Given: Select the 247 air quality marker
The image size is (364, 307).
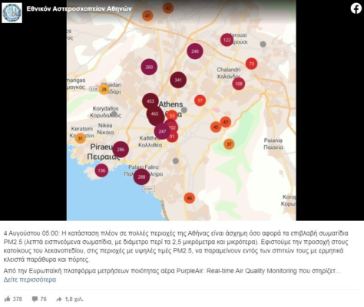Looking at the screenshot, I should coord(162,131).
